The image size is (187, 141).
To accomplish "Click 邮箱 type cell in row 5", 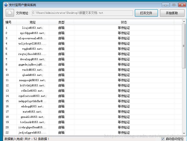I will 61,49.
